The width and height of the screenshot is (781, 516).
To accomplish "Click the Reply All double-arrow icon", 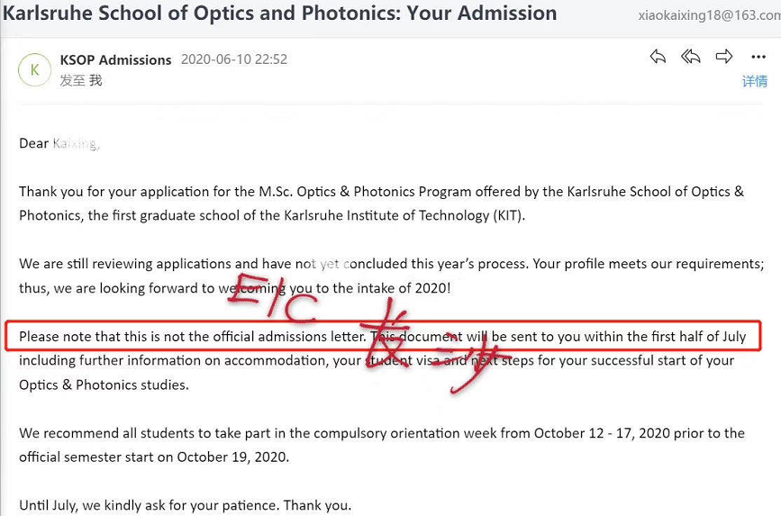I will 691,57.
